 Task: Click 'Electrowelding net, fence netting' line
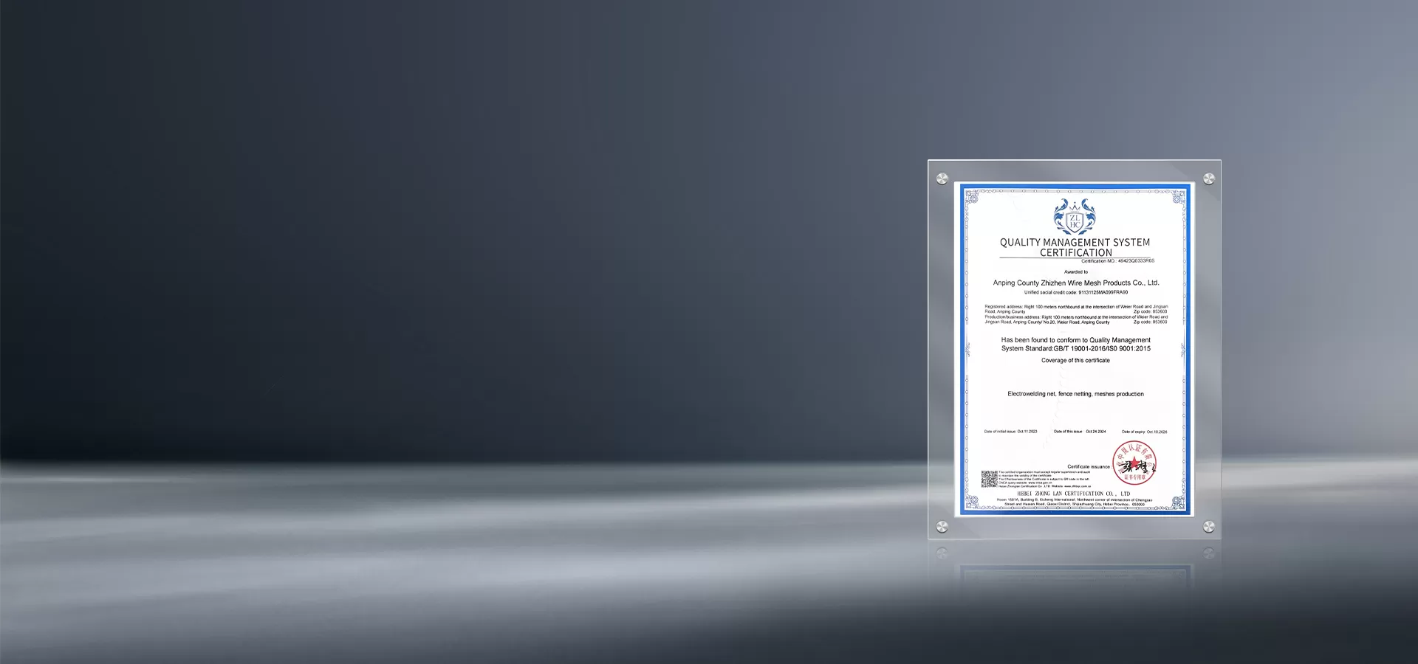[x=1075, y=394]
